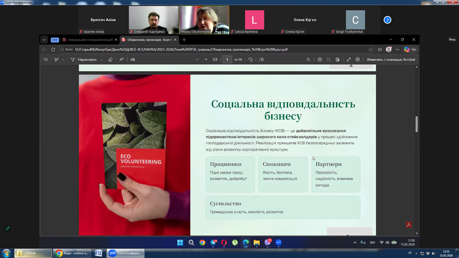Click the PDF zoom out minus icon
Viewport: 459px width, 258px height.
[x=197, y=60]
